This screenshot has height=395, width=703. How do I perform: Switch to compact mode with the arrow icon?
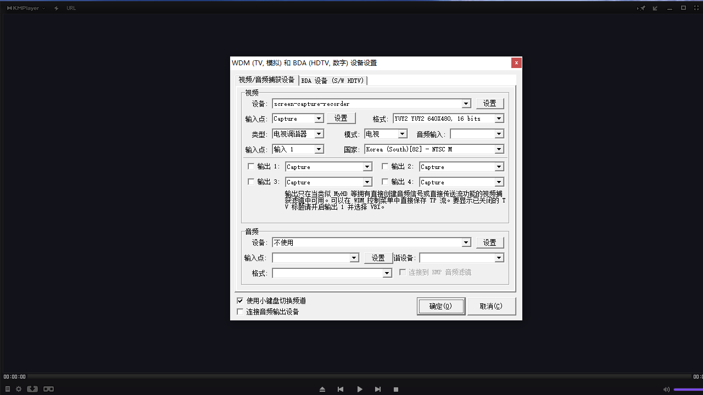pyautogui.click(x=654, y=8)
